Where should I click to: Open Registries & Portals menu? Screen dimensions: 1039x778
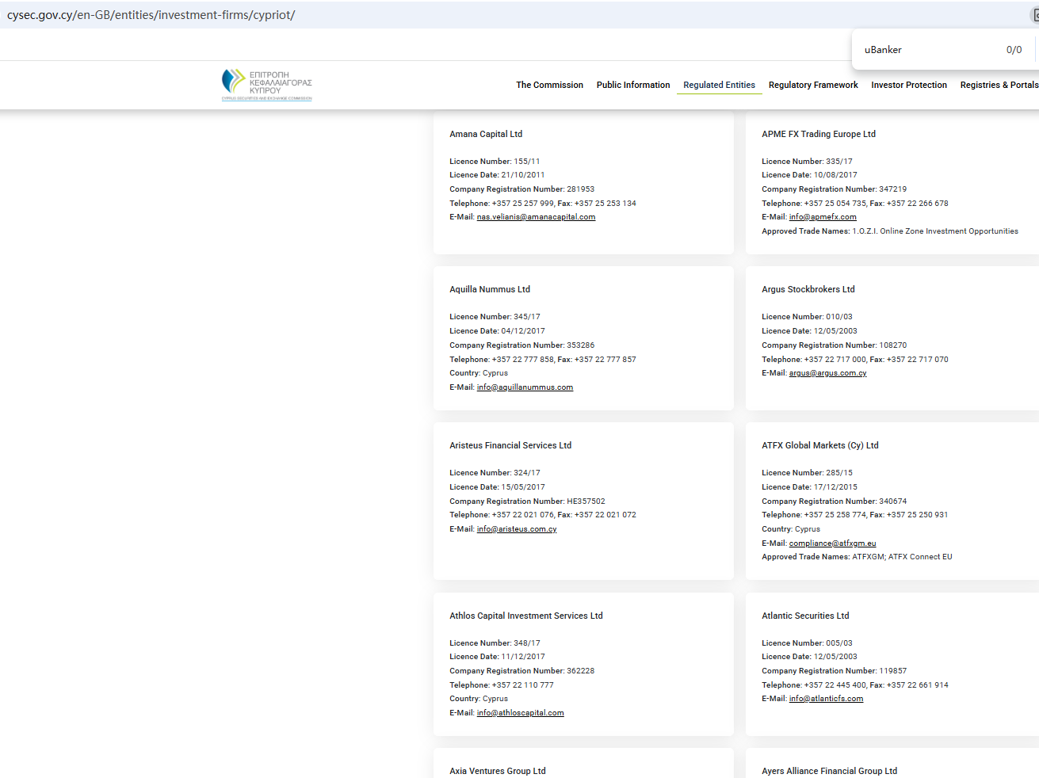pyautogui.click(x=999, y=85)
